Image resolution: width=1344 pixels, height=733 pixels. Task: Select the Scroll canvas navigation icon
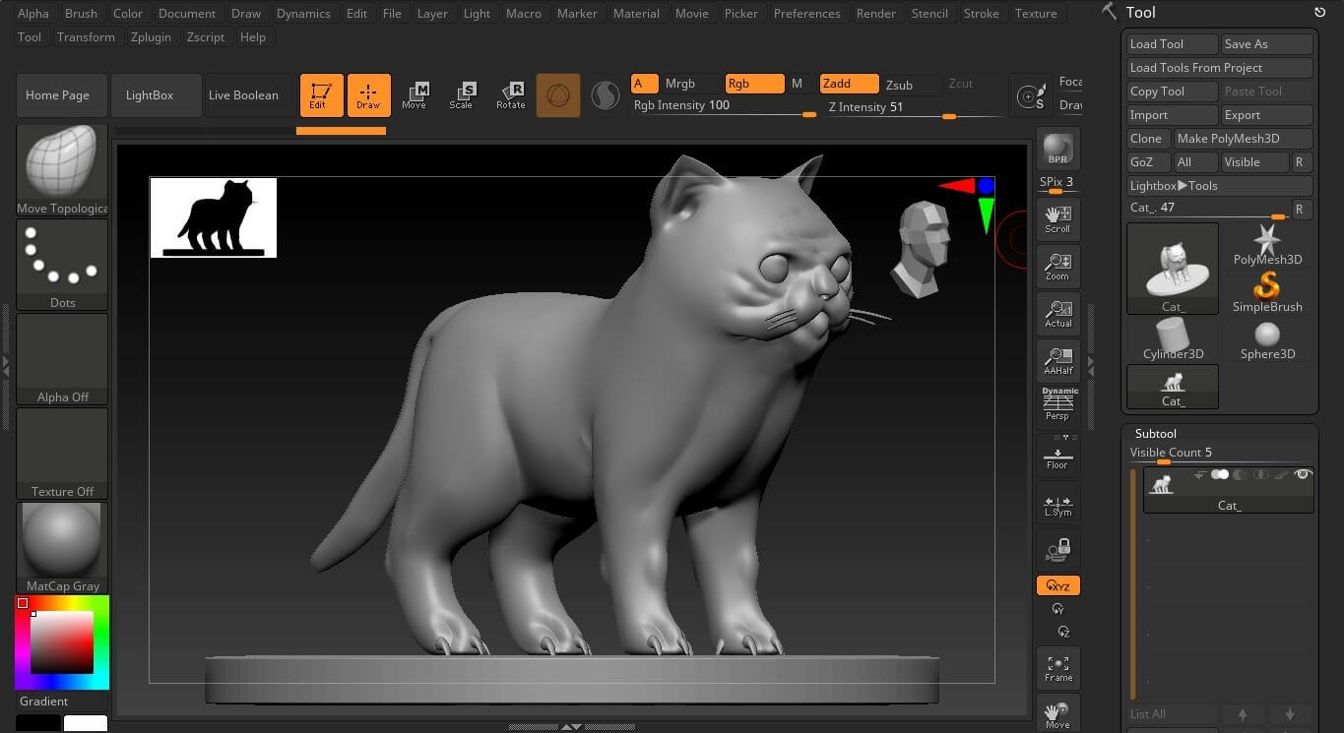tap(1057, 219)
